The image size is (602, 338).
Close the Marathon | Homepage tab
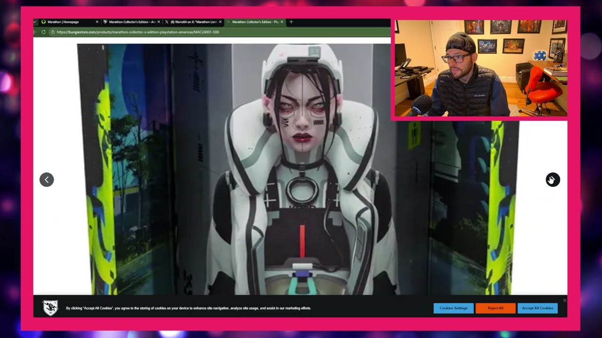(97, 22)
